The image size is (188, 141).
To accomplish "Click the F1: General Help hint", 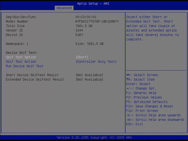I will (x=141, y=93).
